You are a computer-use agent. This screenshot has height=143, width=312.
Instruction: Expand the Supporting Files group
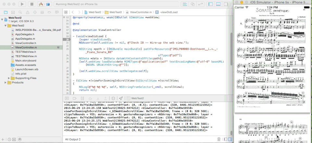pyautogui.click(x=9, y=78)
